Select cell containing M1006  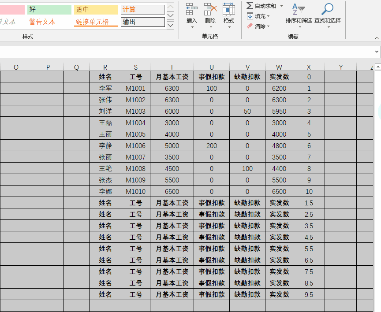coord(135,146)
